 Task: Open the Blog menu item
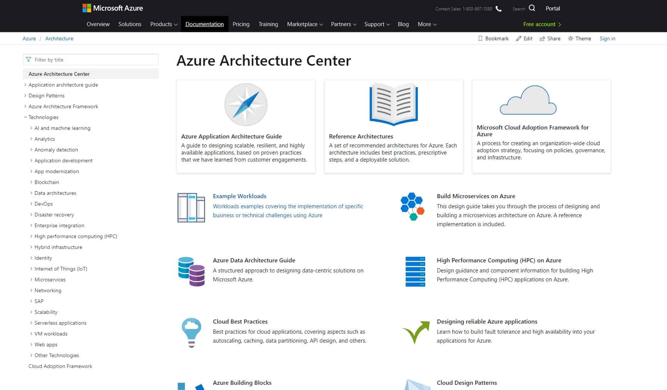point(403,24)
